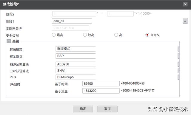This screenshot has height=115, width=191.
Task: Click the 确定 button
Action: coord(83,109)
